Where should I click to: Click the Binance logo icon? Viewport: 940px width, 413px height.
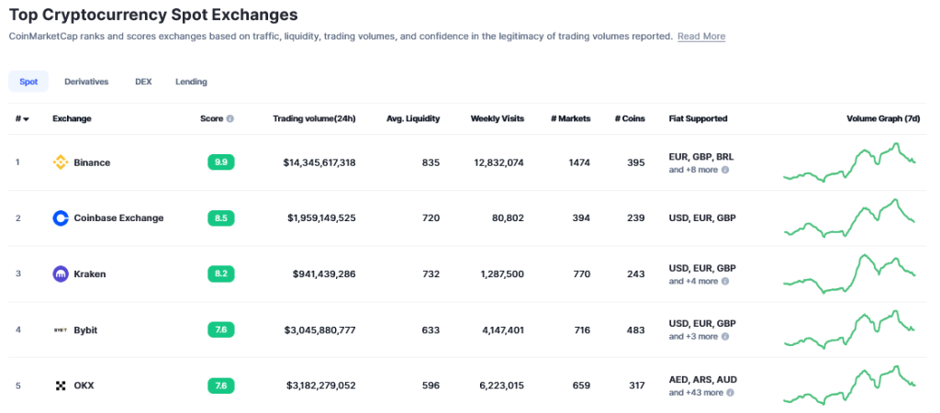[61, 162]
